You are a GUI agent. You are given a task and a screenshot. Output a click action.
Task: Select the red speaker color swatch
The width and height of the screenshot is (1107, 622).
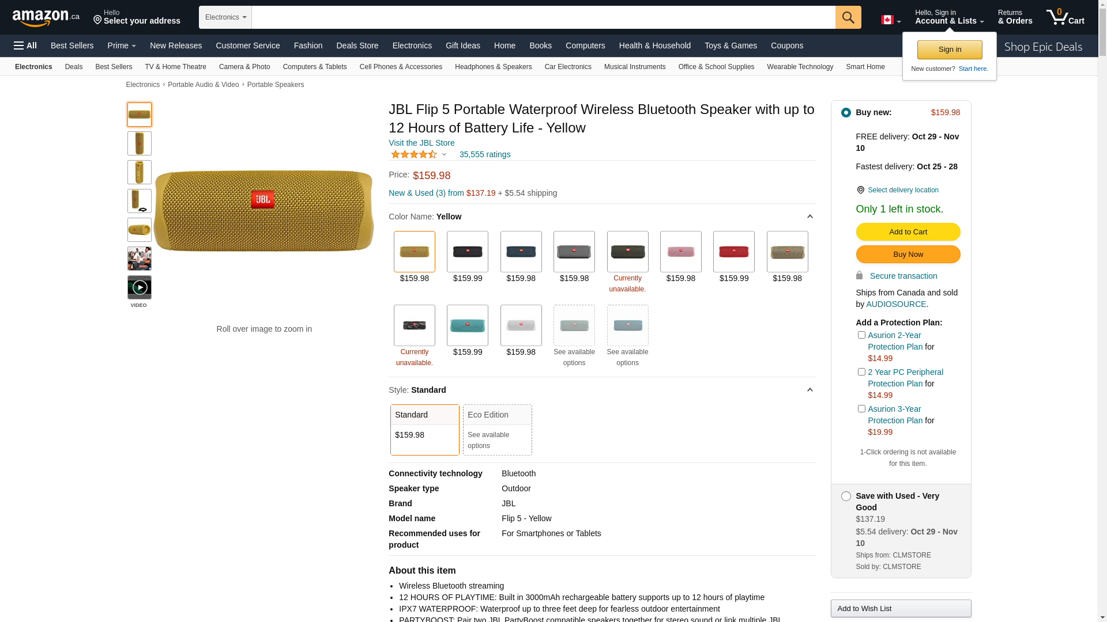(733, 252)
